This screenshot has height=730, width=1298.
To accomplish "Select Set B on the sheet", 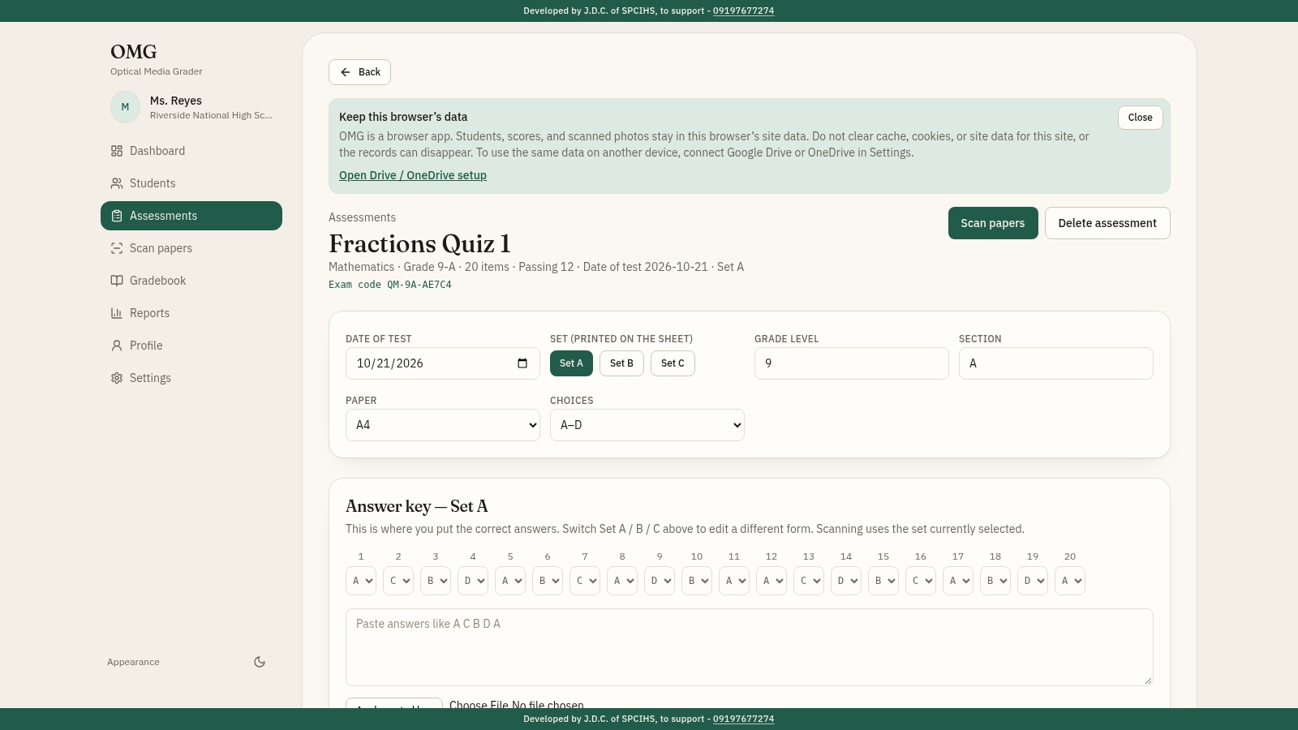I will point(621,363).
